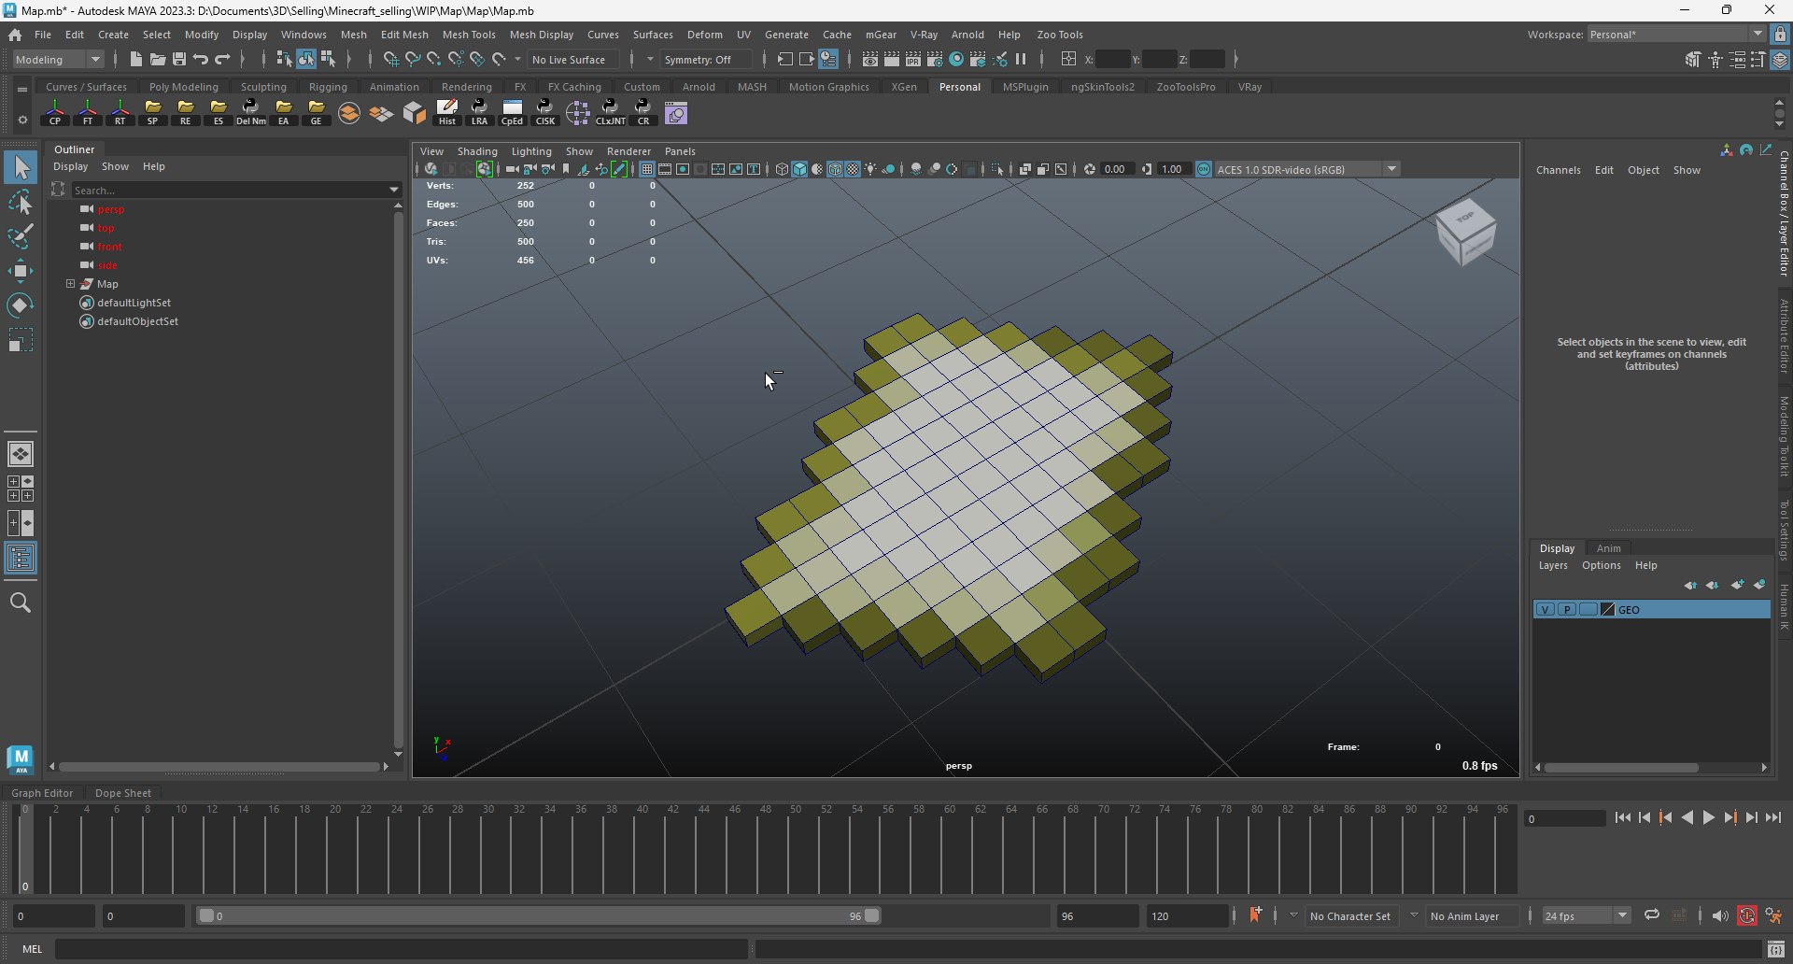
Task: Open the search magnifier in left sidebar
Action: (20, 602)
